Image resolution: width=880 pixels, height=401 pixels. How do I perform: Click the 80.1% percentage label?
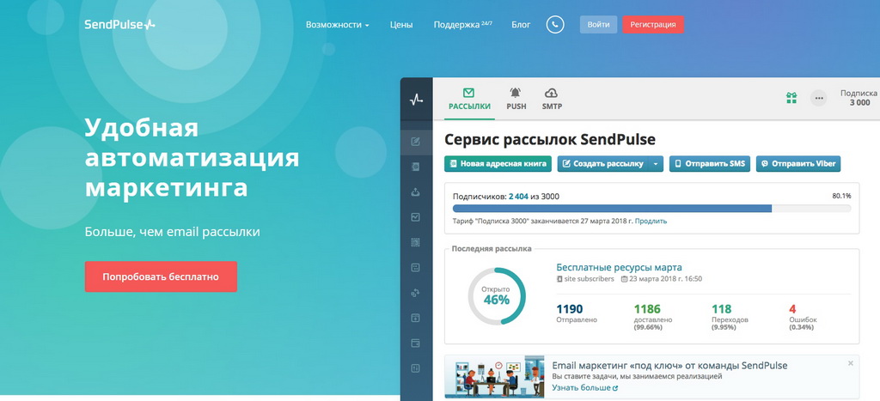coord(841,197)
